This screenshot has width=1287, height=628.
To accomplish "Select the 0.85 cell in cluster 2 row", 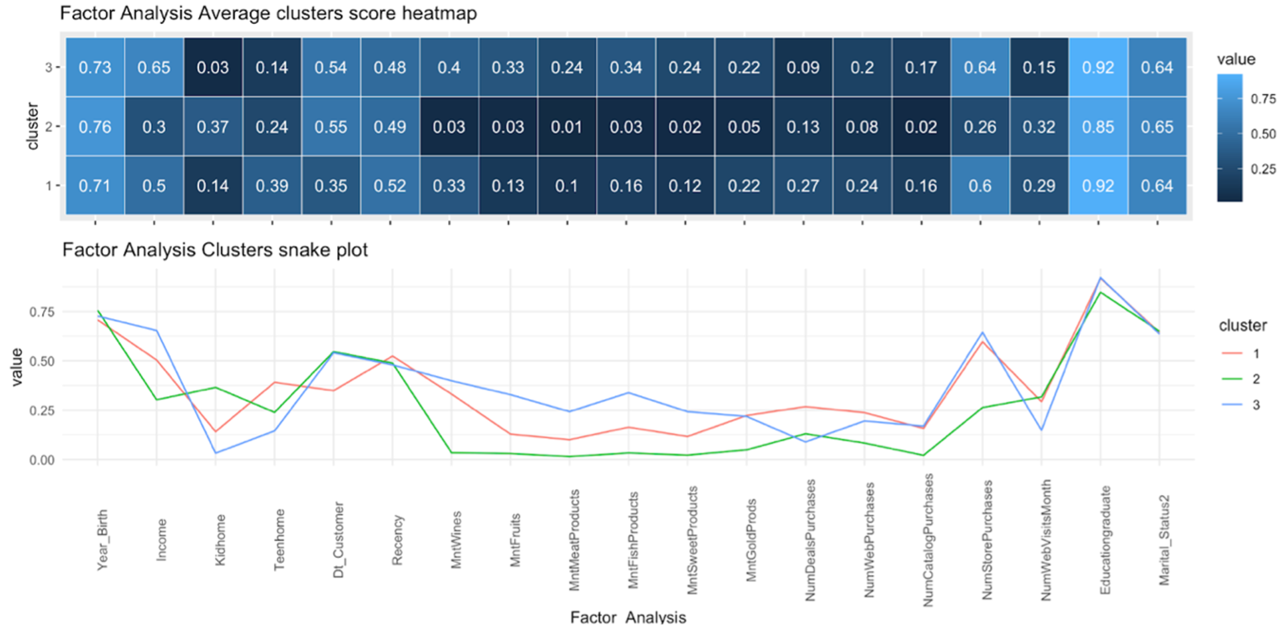I will click(x=1098, y=126).
